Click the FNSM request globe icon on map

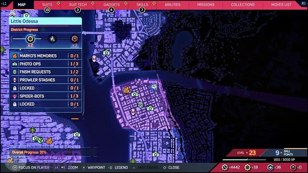point(140,105)
